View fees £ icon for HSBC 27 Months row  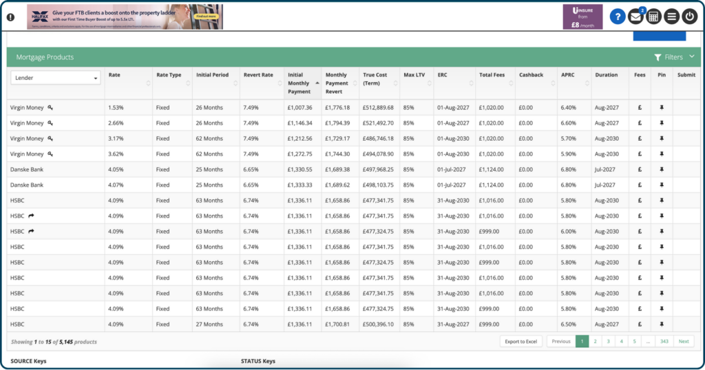pyautogui.click(x=640, y=324)
